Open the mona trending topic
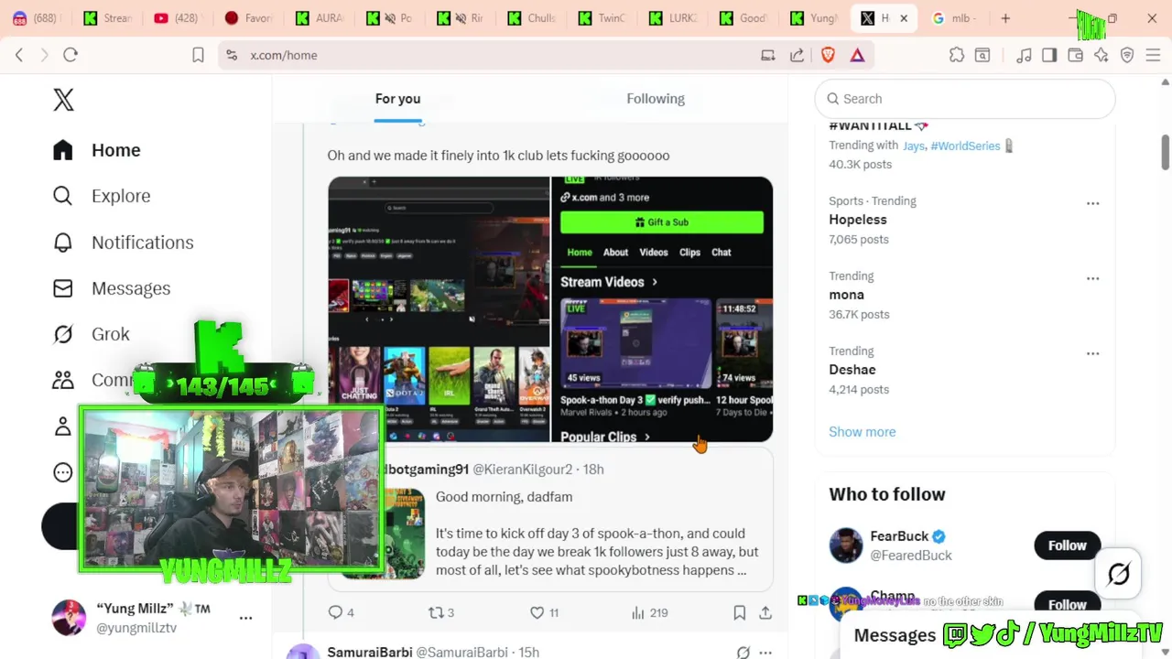This screenshot has width=1172, height=659. pos(846,295)
